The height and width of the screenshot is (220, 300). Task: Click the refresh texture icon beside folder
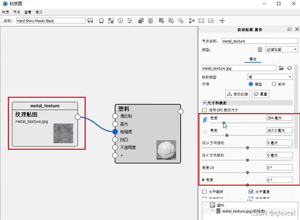pos(290,68)
